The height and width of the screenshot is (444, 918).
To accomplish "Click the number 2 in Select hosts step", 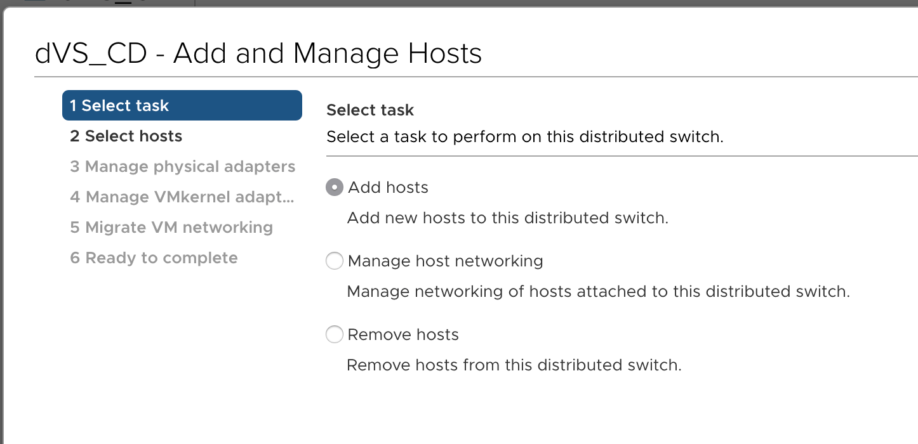I will pos(75,136).
